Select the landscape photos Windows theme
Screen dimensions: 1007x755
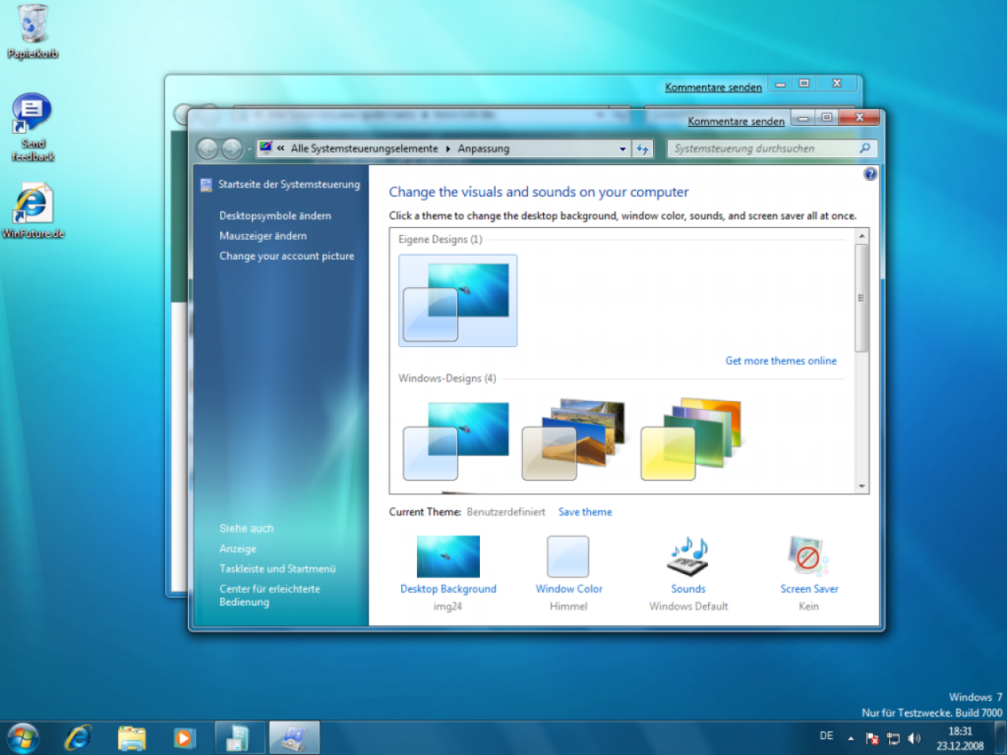(x=574, y=439)
